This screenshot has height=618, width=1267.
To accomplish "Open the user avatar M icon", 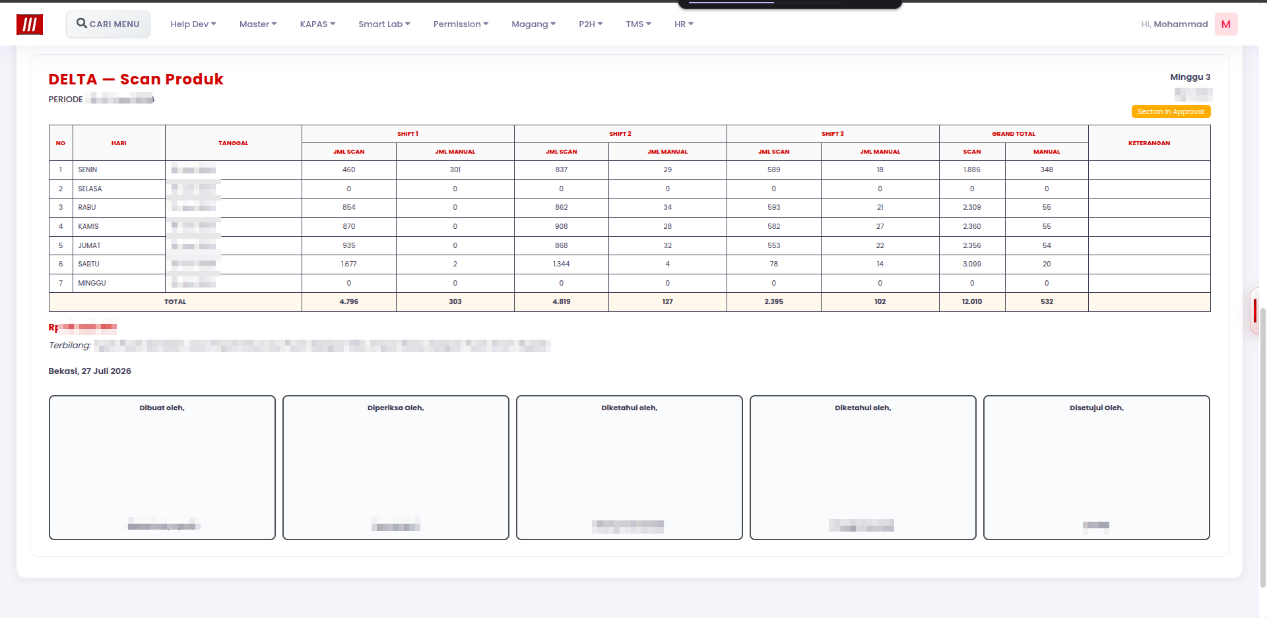I will 1226,24.
